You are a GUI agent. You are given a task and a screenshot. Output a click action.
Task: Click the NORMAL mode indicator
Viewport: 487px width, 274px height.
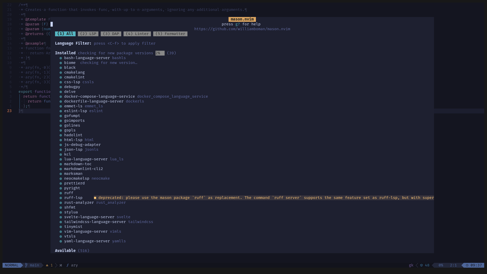(11, 265)
